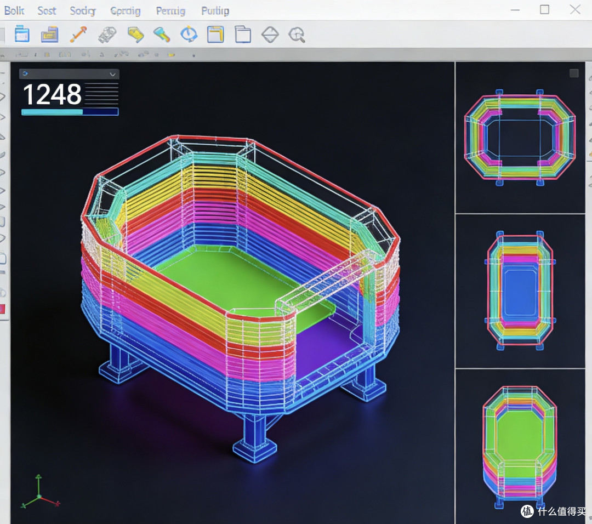This screenshot has width=592, height=524.
Task: Click the magnifier zoom icon
Action: click(x=297, y=35)
